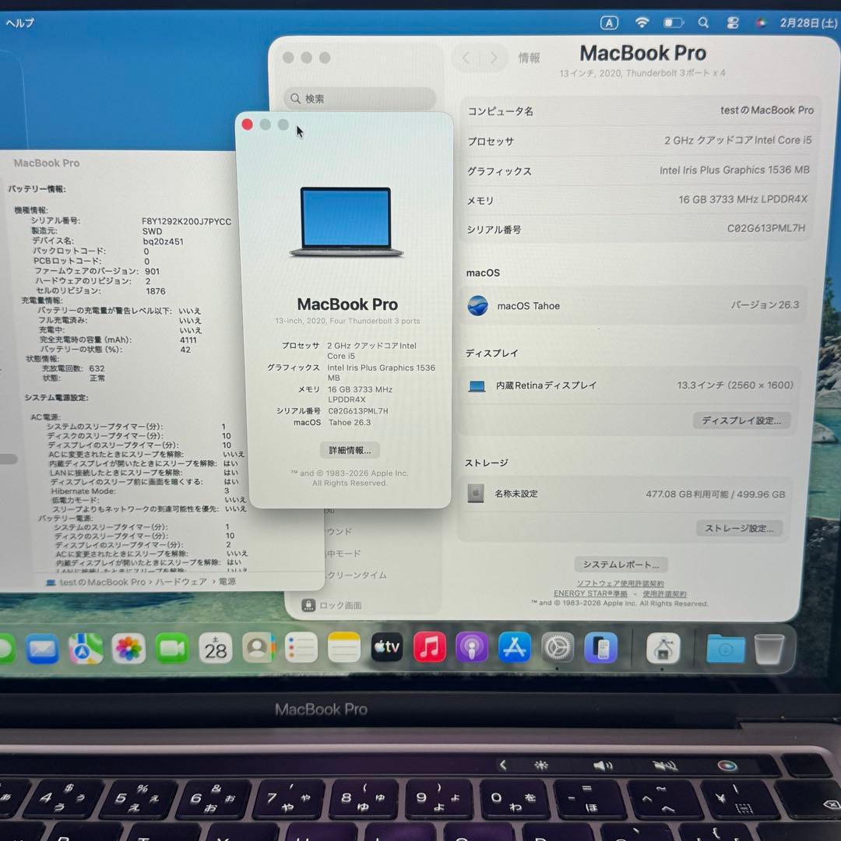Open Mail from the Dock

[42, 649]
